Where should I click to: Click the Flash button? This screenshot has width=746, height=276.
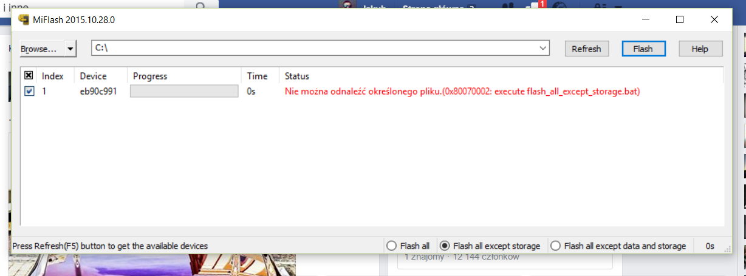pos(643,49)
